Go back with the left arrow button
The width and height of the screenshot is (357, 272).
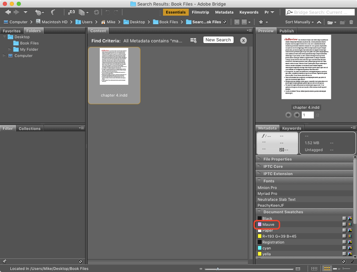point(8,12)
